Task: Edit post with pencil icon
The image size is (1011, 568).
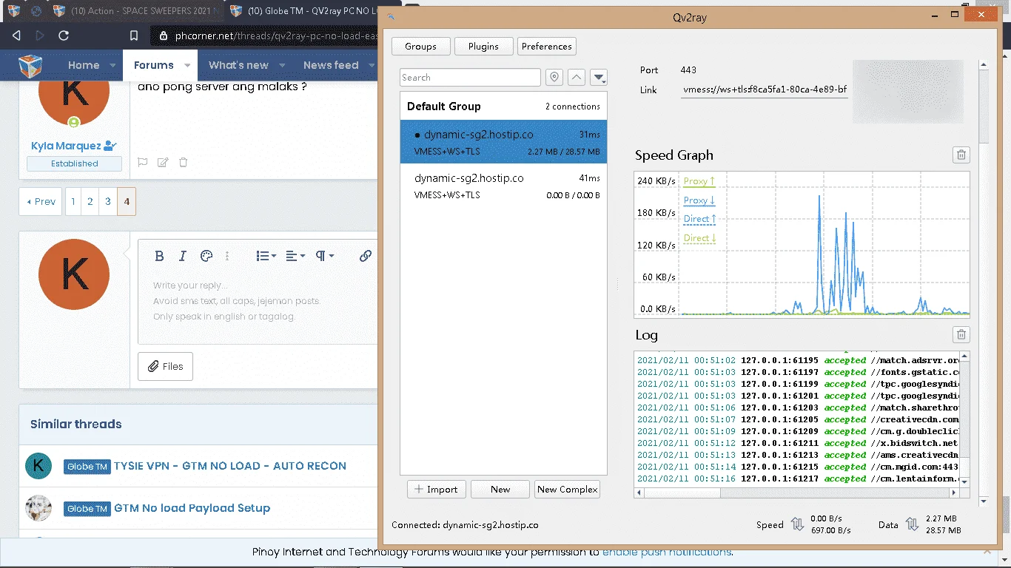Action: [163, 163]
